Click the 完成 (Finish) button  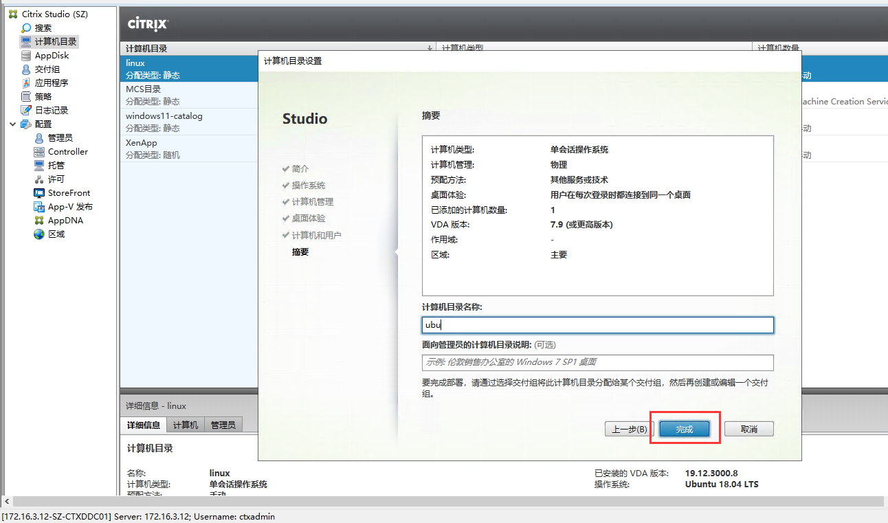point(684,428)
